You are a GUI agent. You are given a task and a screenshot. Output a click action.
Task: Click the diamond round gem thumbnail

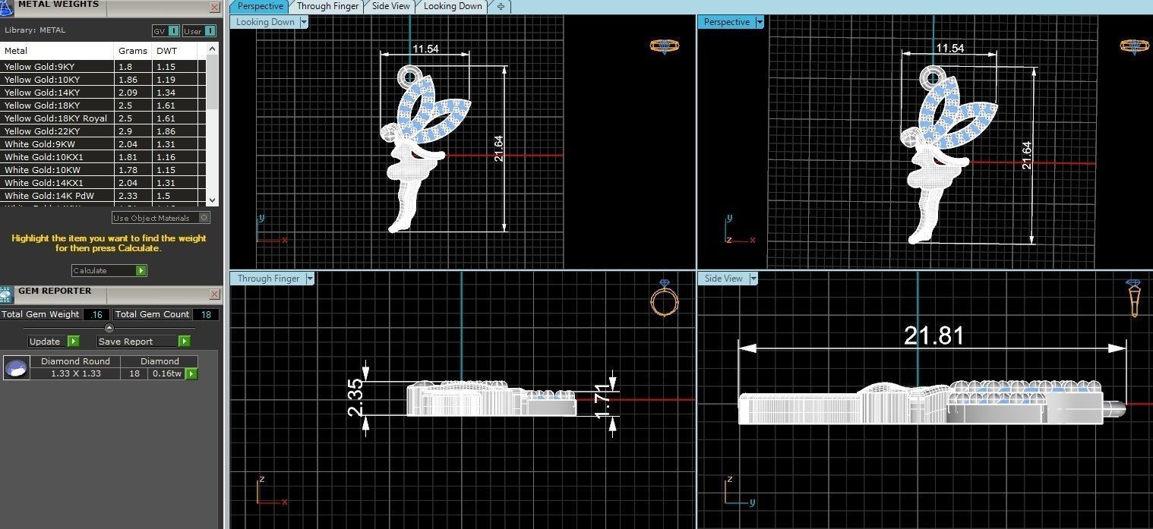click(16, 368)
